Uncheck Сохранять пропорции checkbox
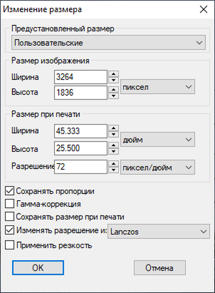The image size is (215, 293). (x=10, y=191)
